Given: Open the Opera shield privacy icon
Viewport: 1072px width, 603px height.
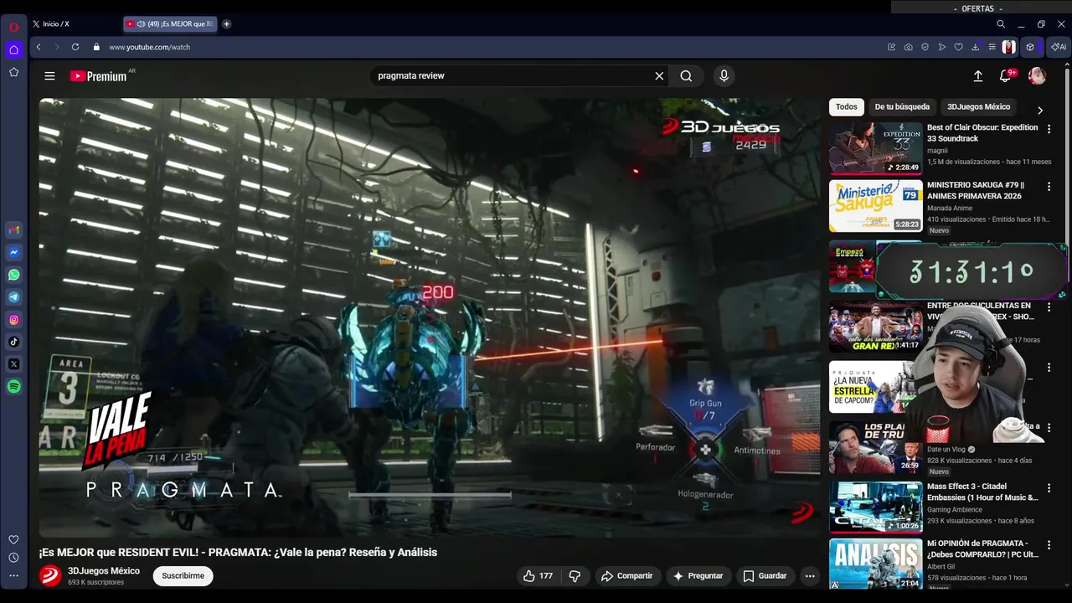Looking at the screenshot, I should pos(925,47).
